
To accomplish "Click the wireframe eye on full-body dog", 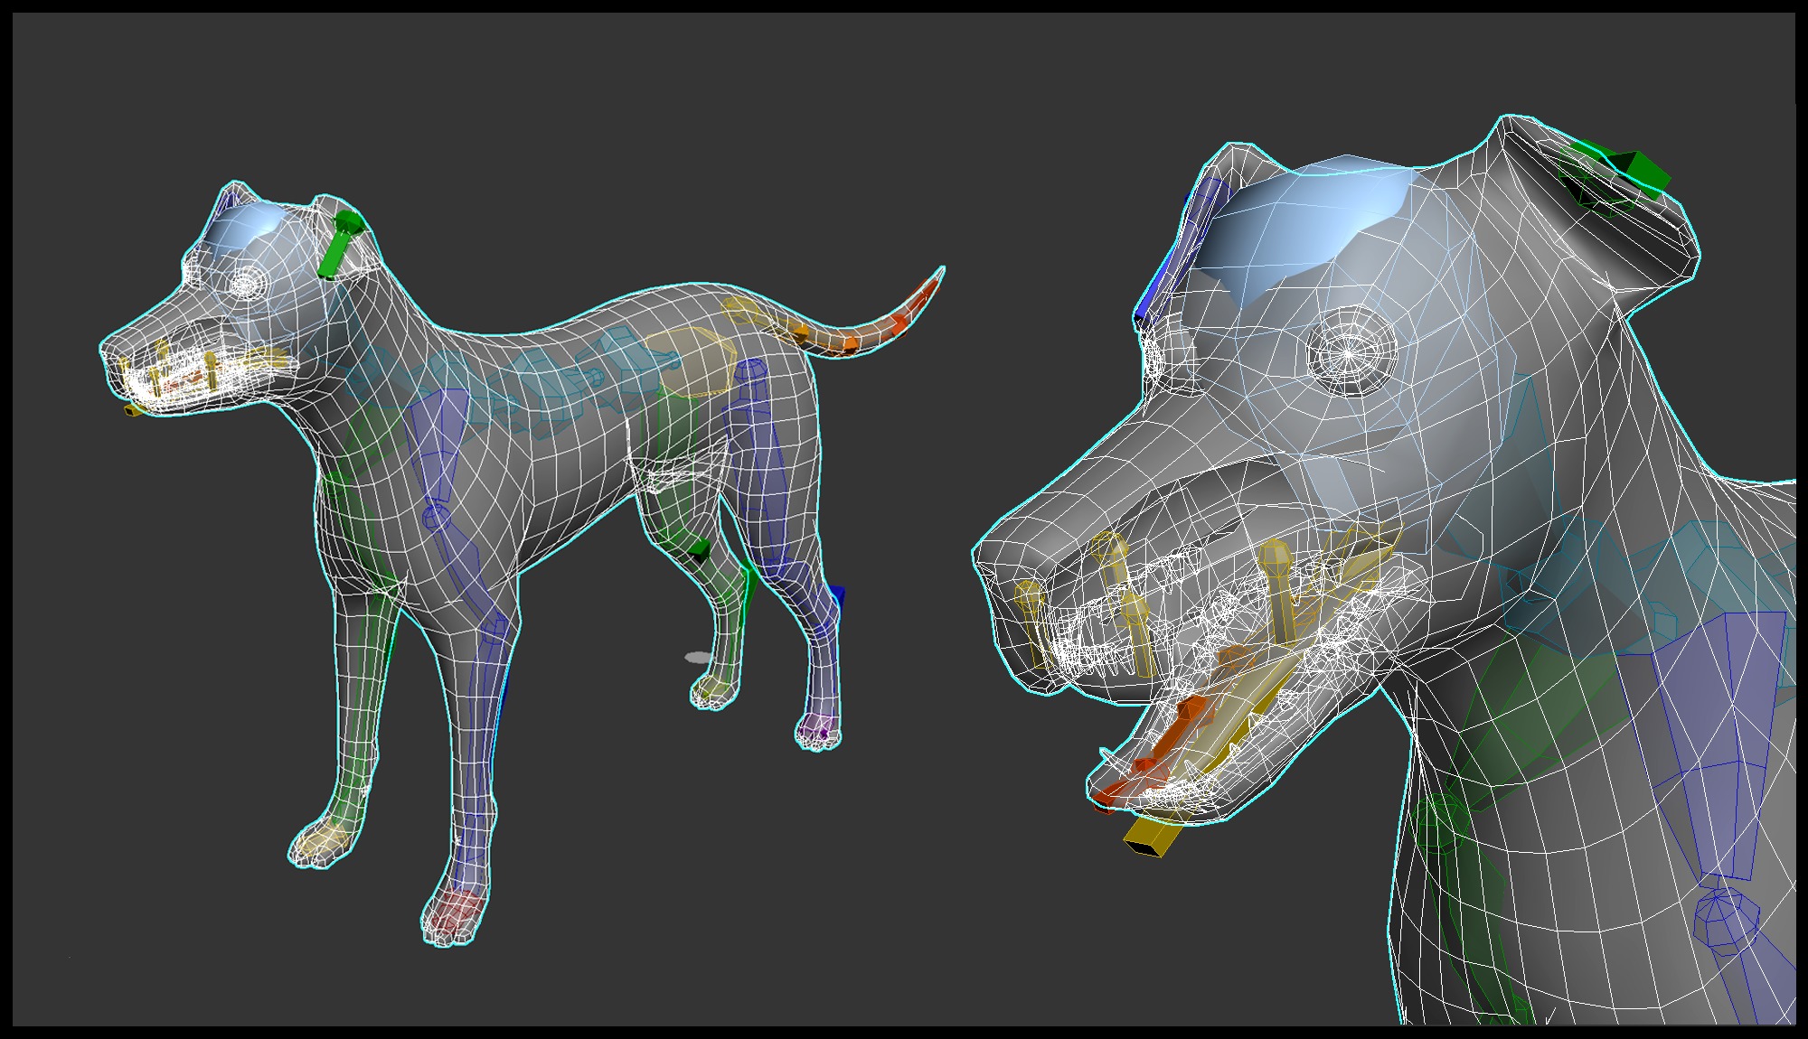I will pyautogui.click(x=245, y=283).
